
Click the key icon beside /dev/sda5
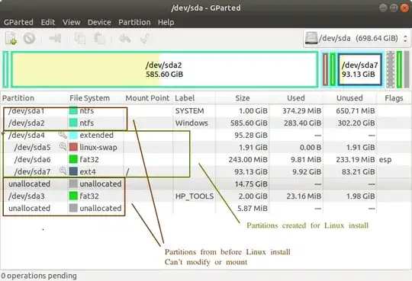click(63, 146)
